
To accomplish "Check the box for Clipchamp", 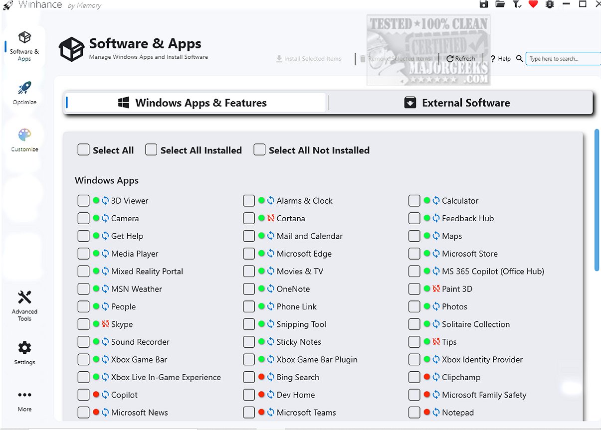I will point(414,377).
